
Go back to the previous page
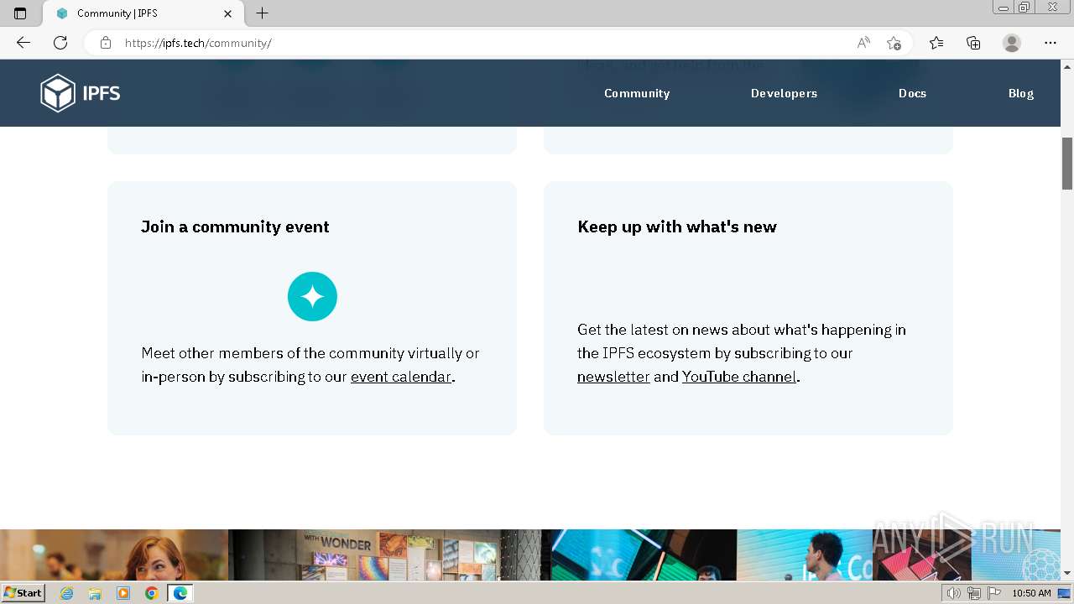point(23,43)
